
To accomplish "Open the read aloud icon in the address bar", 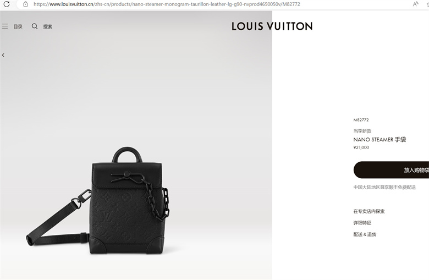I will 416,4.
